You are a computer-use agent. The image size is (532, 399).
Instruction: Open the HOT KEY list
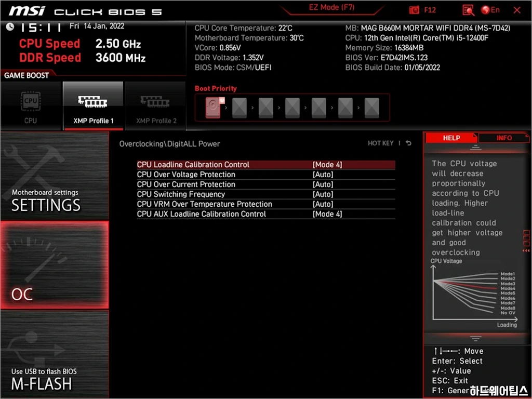[381, 143]
